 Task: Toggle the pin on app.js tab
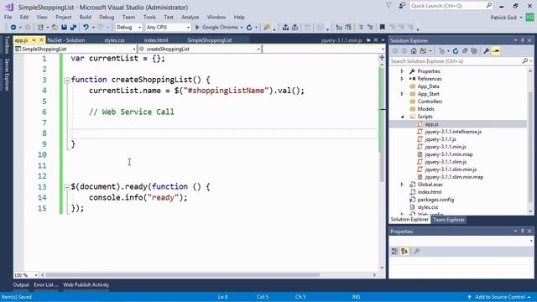pos(34,40)
